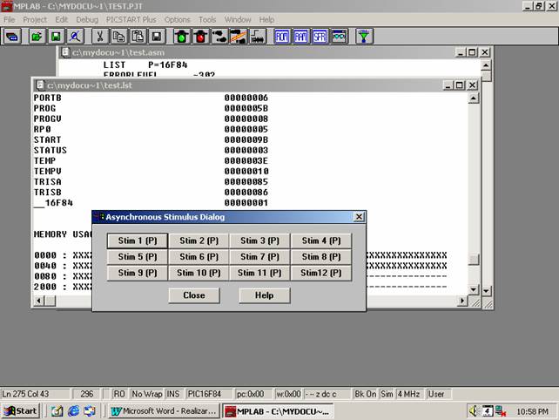
Task: Click the down scroll arrow in test.asm window
Action: tap(486, 291)
